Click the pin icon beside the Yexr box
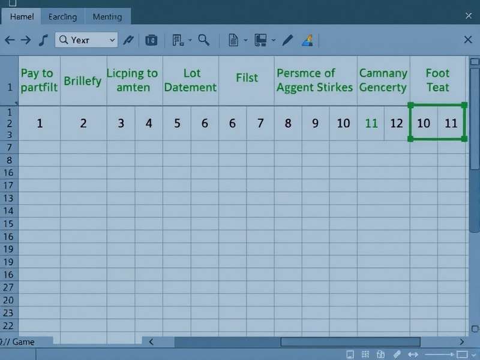480x360 pixels. [128, 40]
